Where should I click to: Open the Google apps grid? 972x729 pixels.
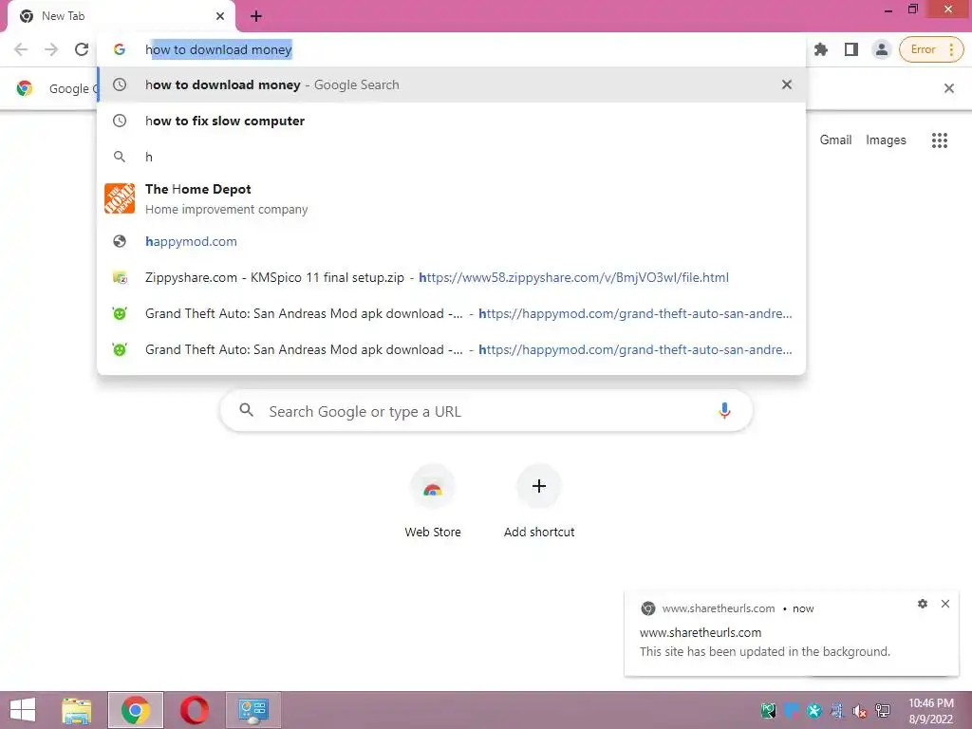point(939,140)
